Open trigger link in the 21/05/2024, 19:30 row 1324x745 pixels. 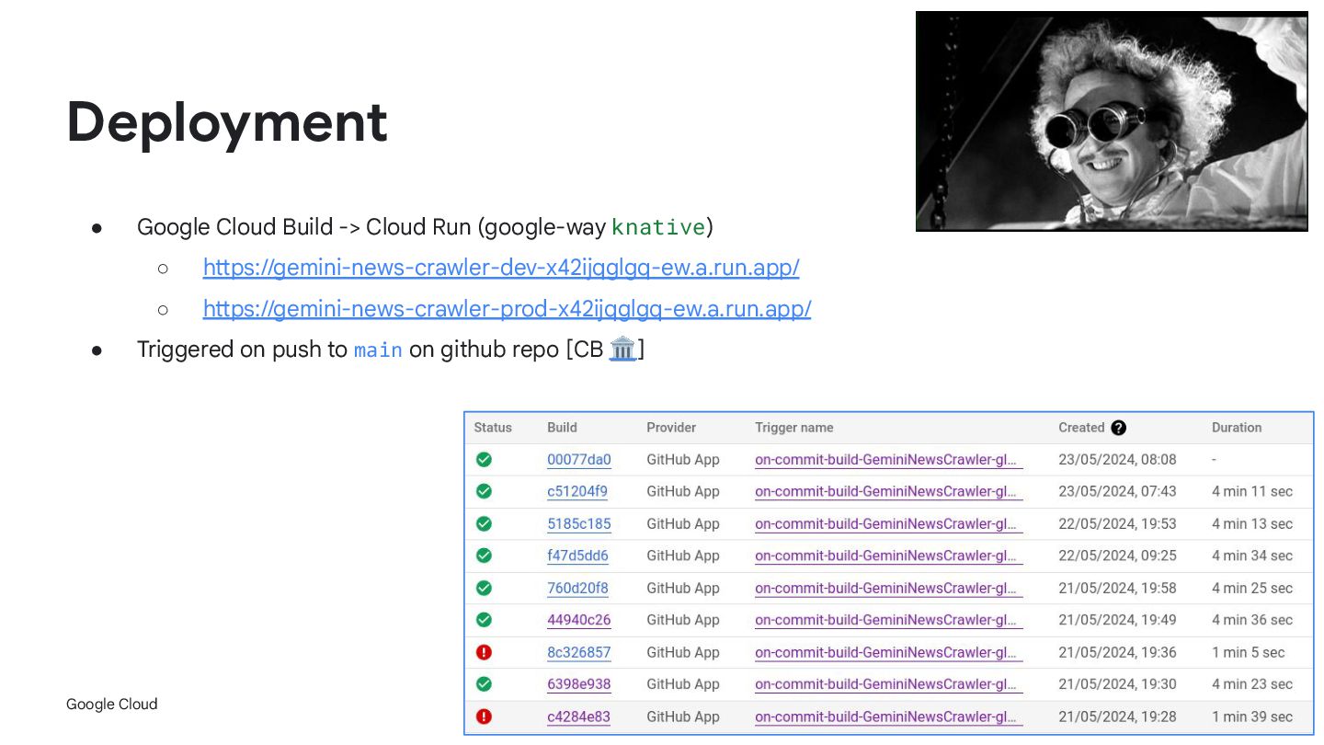[x=889, y=684]
